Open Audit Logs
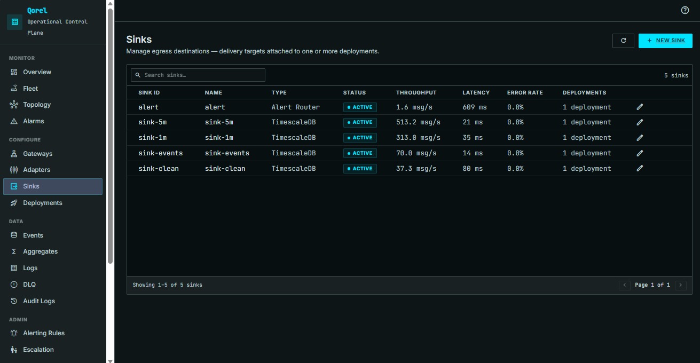Image resolution: width=700 pixels, height=363 pixels. pos(53,301)
